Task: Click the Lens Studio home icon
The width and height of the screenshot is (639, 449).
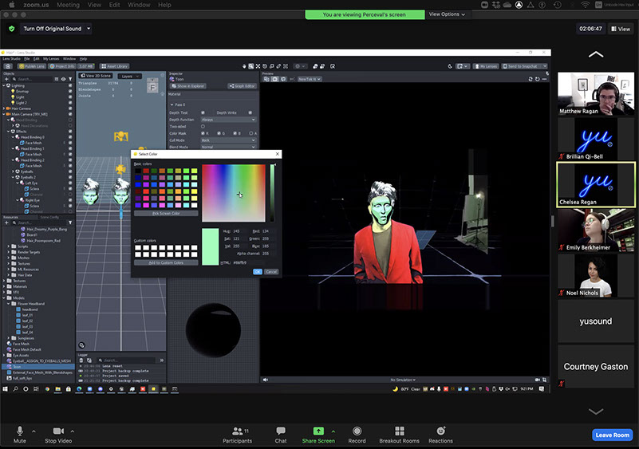Action: tap(7, 66)
